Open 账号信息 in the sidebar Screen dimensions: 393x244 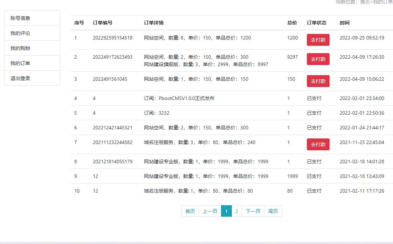20,18
